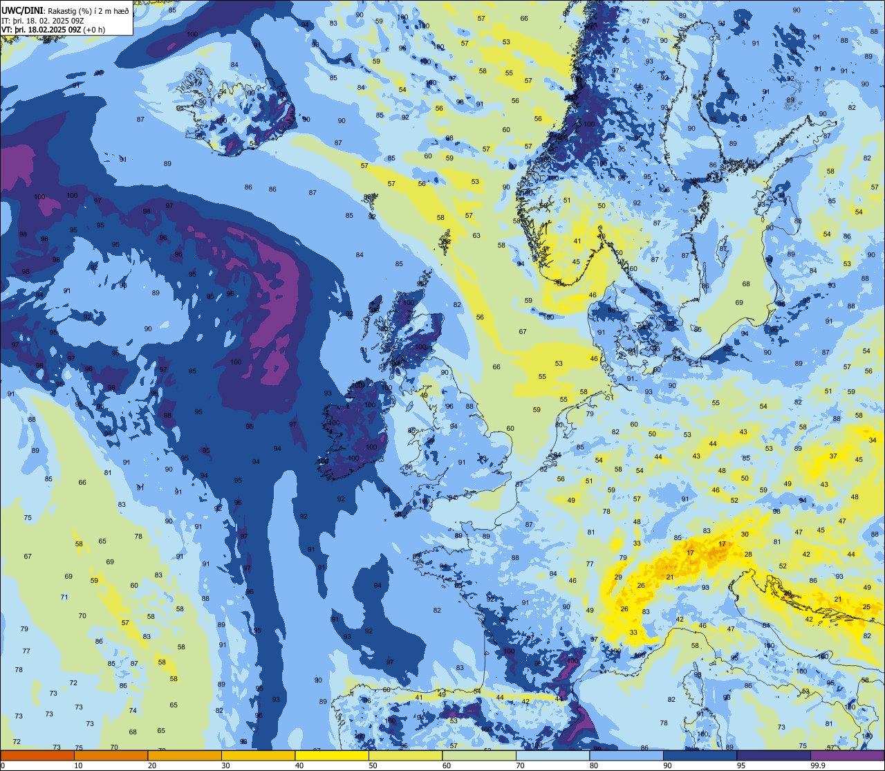Viewport: 885px width, 771px height.
Task: Click the humidity value 63 over the North Sea
Action: 476,236
